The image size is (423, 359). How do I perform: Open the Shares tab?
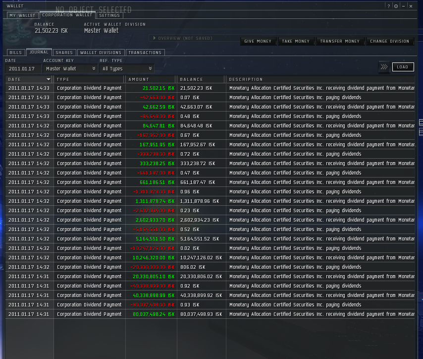pyautogui.click(x=64, y=53)
